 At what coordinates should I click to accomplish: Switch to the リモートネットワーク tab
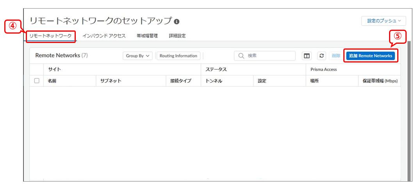click(51, 36)
